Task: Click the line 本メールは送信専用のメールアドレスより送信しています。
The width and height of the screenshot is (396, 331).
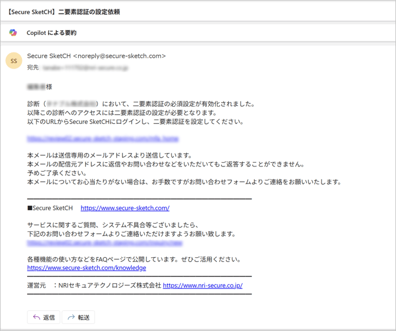Action: pyautogui.click(x=109, y=155)
